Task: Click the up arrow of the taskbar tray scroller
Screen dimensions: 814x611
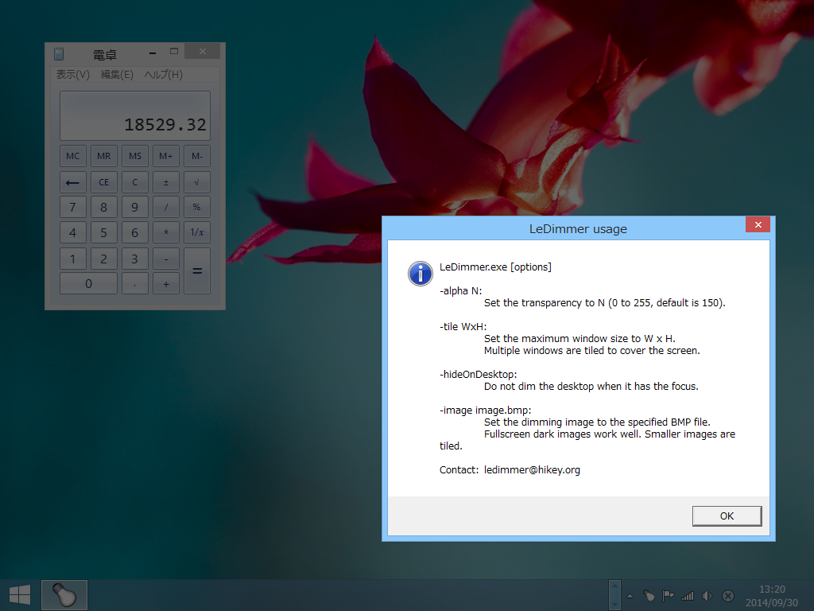Action: point(614,587)
